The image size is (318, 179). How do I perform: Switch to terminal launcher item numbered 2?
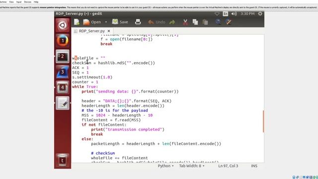pyautogui.click(x=63, y=56)
